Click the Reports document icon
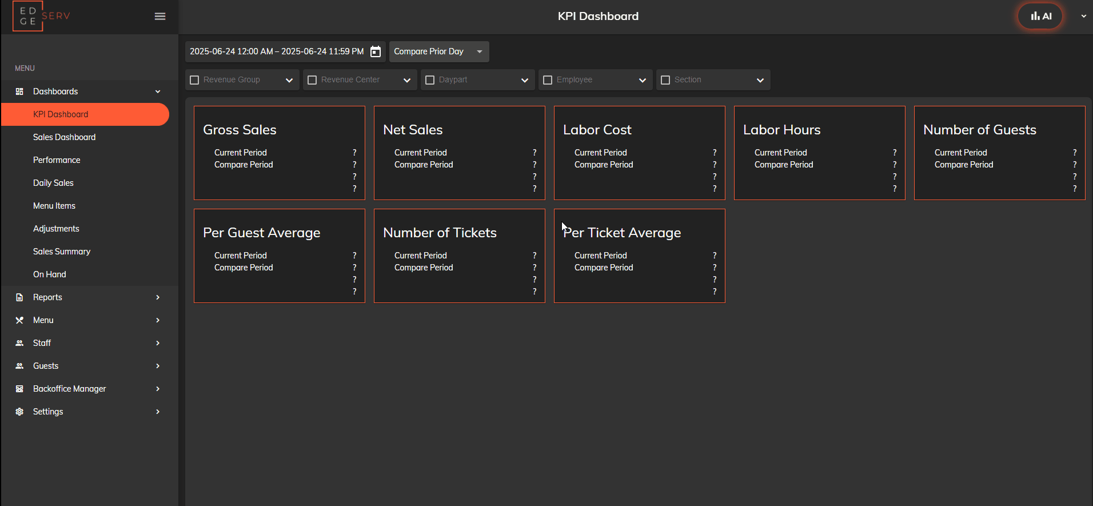The height and width of the screenshot is (506, 1093). tap(19, 297)
